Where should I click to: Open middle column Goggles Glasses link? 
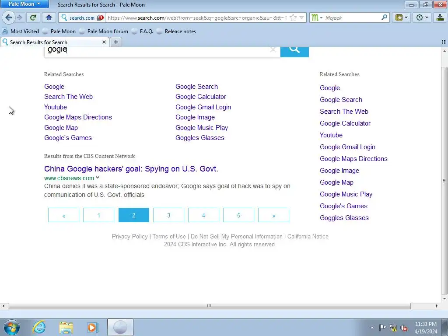pos(199,138)
